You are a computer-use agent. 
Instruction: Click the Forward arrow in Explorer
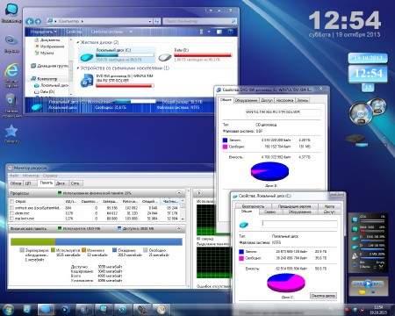pos(38,21)
